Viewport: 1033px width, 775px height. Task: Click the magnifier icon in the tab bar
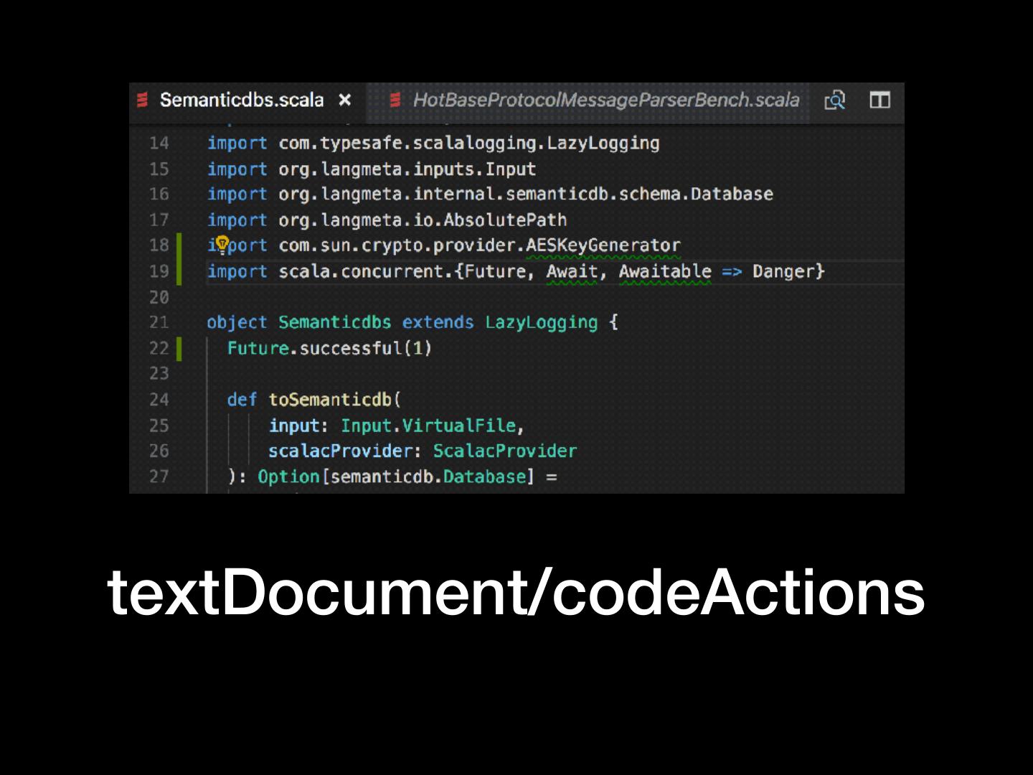(x=835, y=100)
